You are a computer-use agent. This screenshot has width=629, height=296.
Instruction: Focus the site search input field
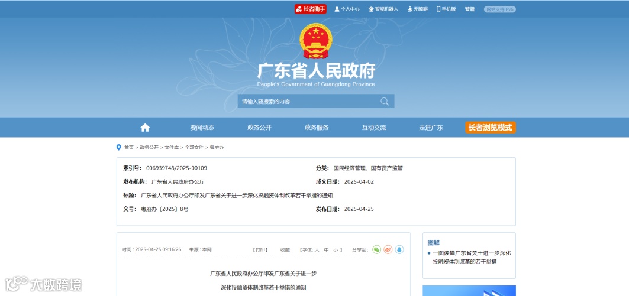(x=307, y=102)
